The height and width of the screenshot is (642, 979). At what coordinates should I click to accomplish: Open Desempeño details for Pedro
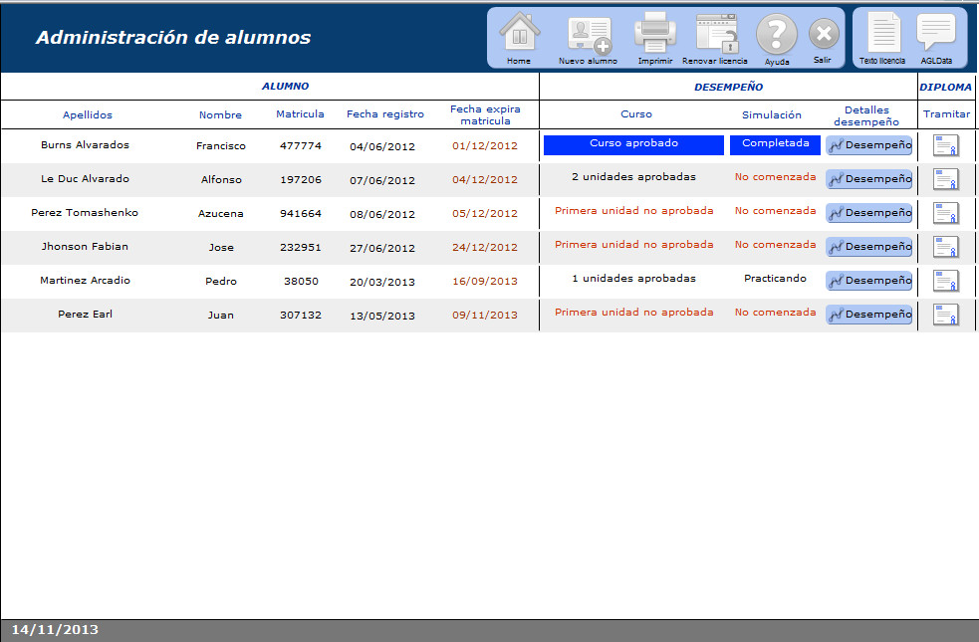[x=869, y=280]
